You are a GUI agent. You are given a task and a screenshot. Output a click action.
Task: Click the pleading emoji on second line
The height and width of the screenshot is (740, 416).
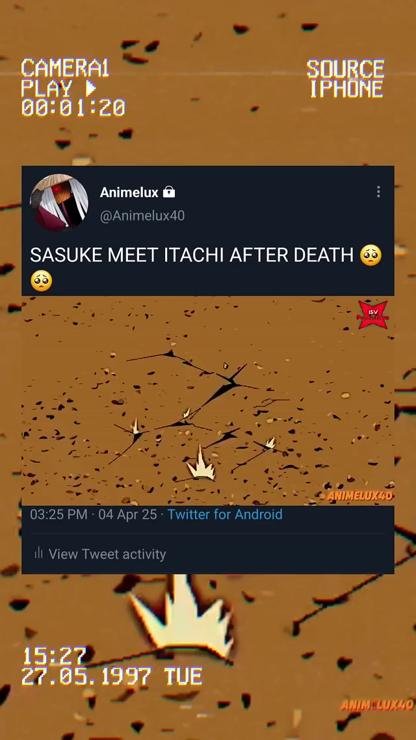tap(42, 281)
